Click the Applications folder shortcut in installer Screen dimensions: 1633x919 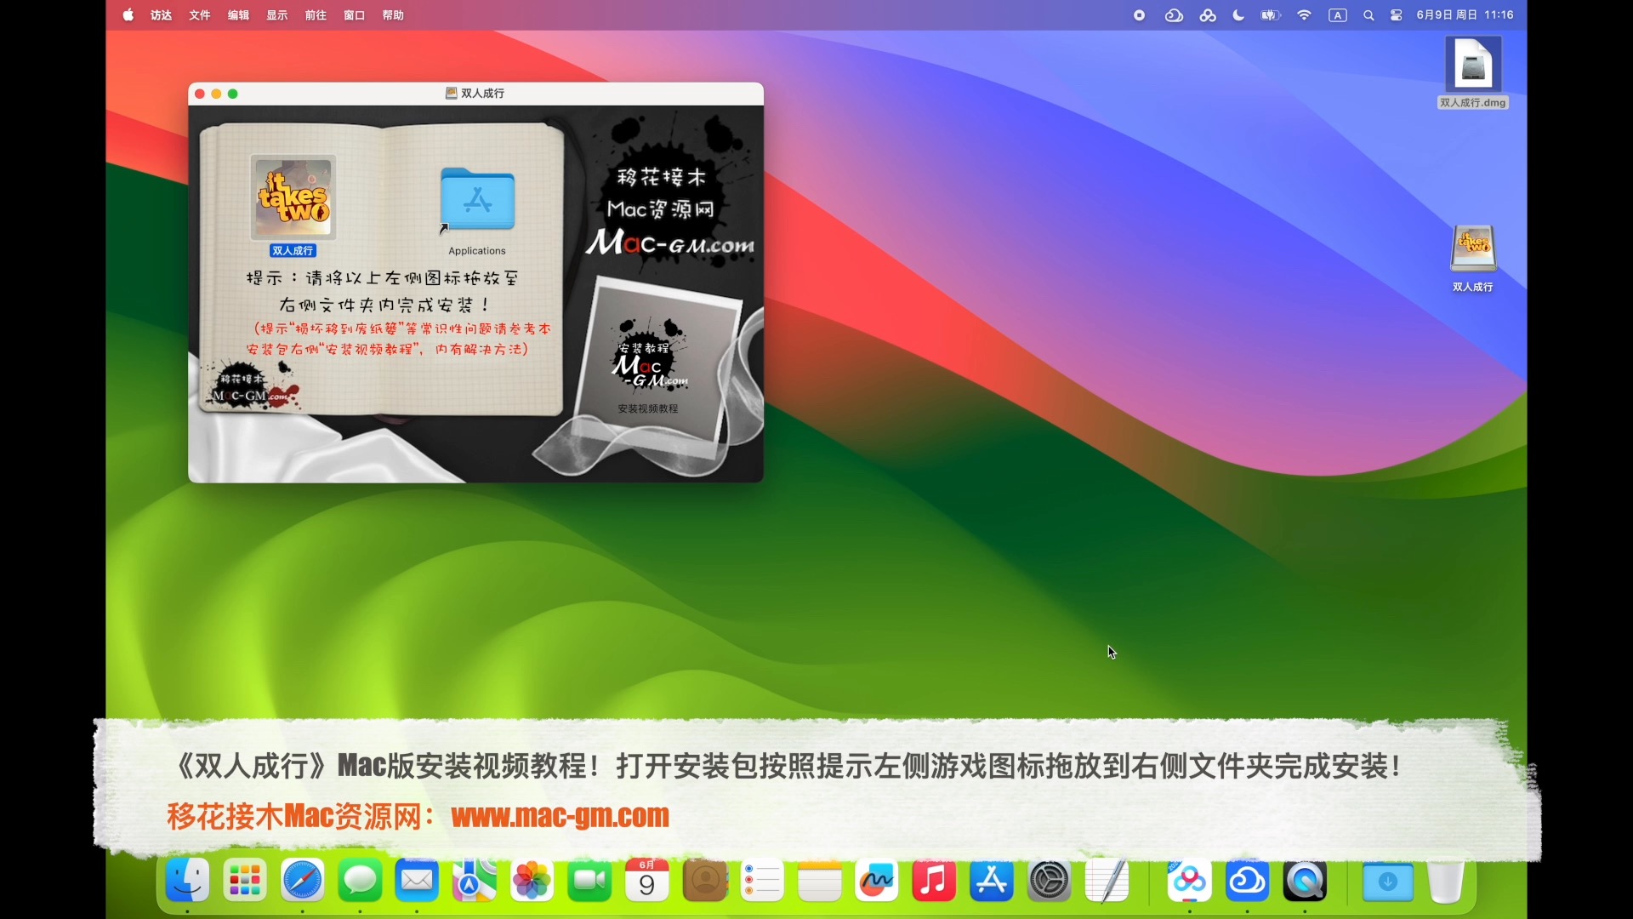[477, 200]
